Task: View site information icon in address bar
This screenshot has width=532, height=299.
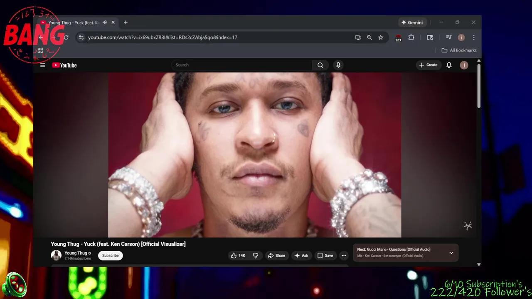Action: click(81, 37)
